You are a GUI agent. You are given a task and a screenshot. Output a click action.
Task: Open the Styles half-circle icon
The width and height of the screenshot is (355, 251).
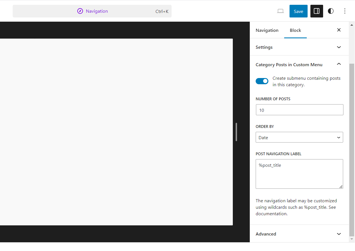[331, 11]
